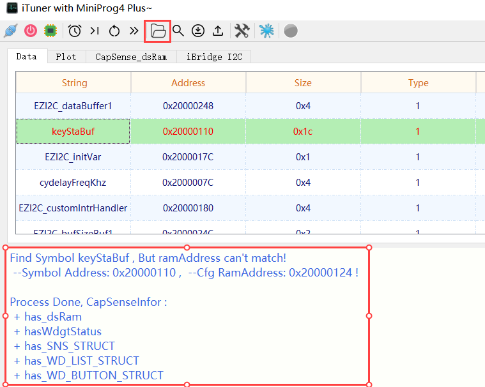The height and width of the screenshot is (387, 485).
Task: Sort by the Size column header
Action: (303, 83)
